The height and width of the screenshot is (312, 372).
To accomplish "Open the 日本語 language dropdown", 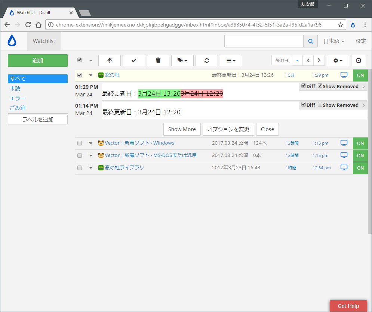I will [334, 41].
